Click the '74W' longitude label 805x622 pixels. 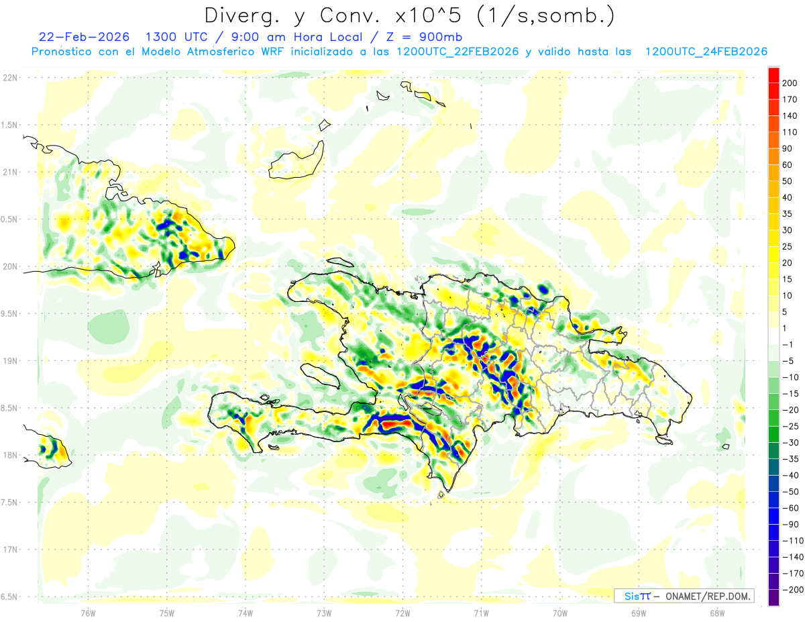246,612
